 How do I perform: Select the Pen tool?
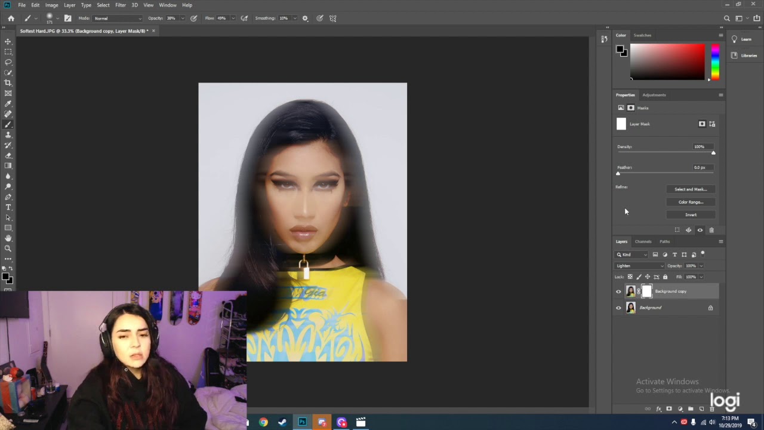[x=8, y=197]
